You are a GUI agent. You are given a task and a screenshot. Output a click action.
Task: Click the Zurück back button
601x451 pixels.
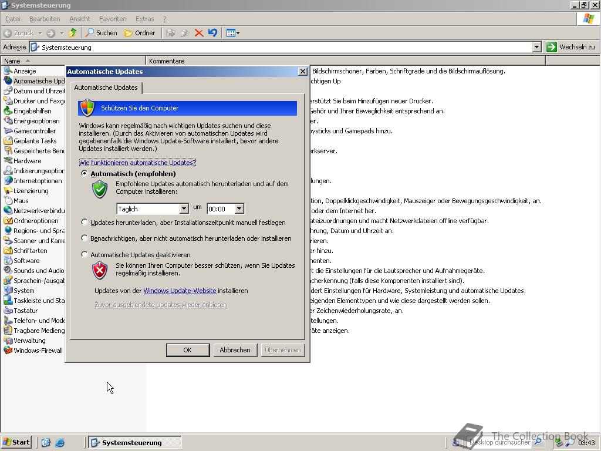pyautogui.click(x=18, y=33)
